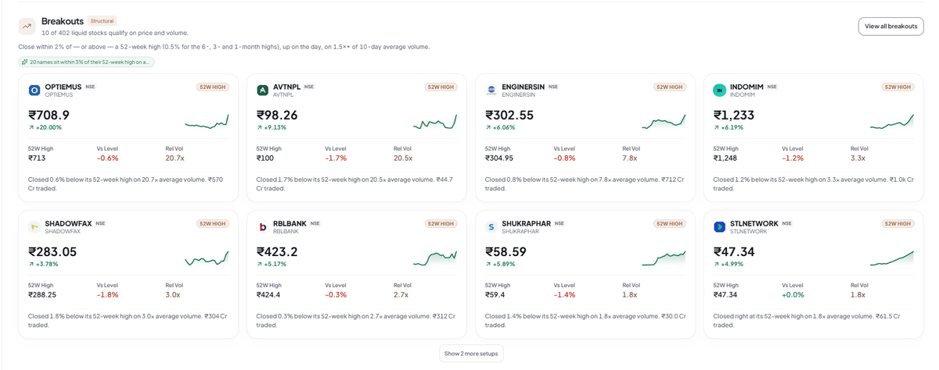Click the ₹288.25 52W High value
Viewport: 939px width, 370px height.
click(42, 294)
